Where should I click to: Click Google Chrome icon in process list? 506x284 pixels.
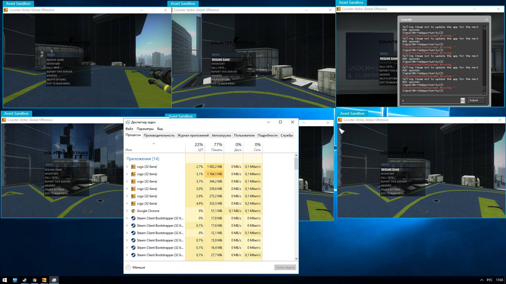[133, 211]
